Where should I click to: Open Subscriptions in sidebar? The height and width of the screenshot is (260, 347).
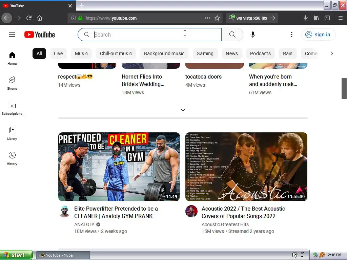[12, 108]
